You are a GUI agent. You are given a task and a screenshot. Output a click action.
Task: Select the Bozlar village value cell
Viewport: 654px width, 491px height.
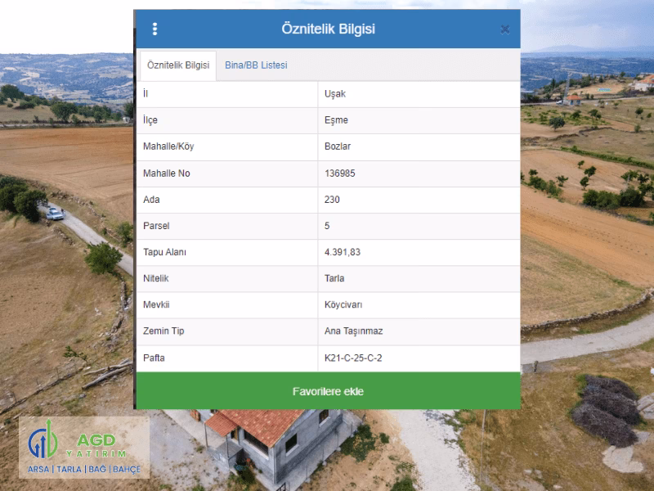click(x=419, y=146)
